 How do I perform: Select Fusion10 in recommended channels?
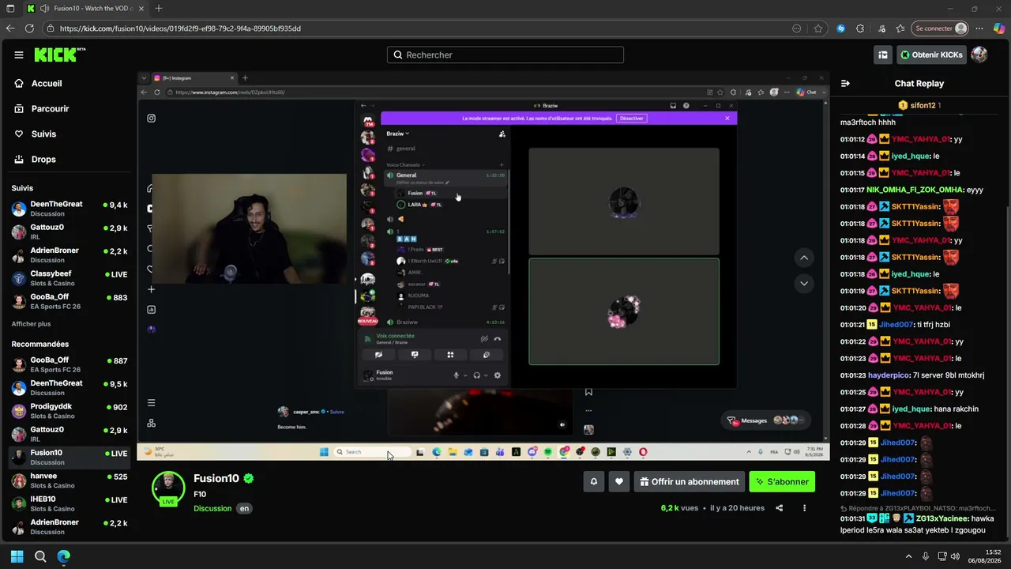(x=70, y=458)
